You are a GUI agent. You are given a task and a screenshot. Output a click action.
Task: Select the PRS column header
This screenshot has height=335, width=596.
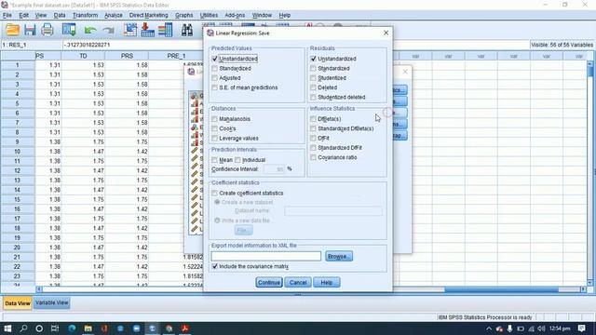coord(127,56)
